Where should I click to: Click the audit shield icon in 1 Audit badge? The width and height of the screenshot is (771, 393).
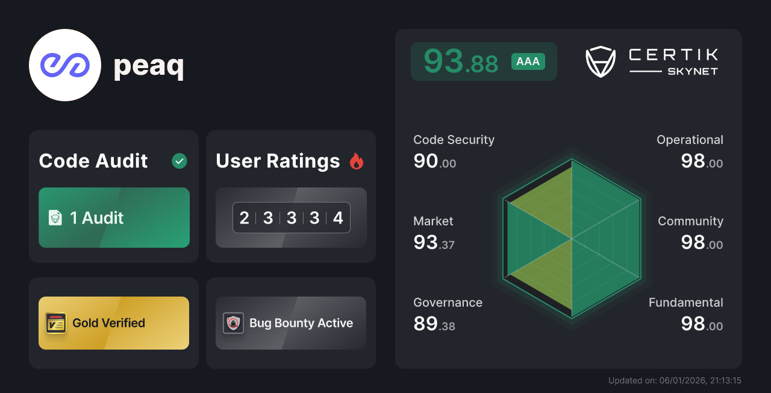56,218
